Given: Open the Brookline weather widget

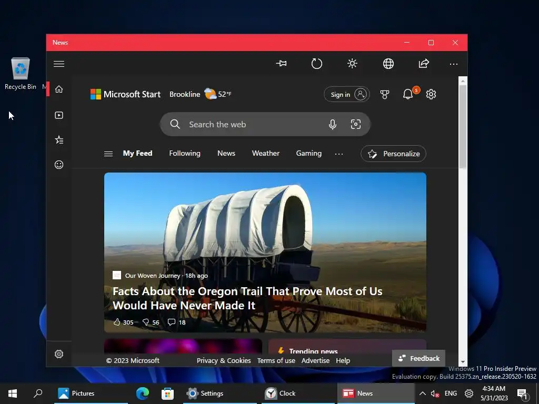Looking at the screenshot, I should [x=201, y=94].
